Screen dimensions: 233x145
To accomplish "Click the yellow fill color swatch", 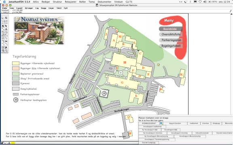I will pos(13,143).
